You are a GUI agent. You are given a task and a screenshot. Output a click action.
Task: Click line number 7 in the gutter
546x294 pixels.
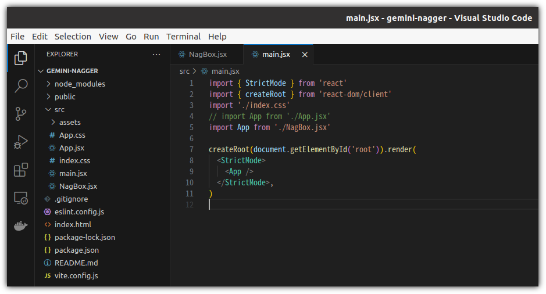(191, 149)
